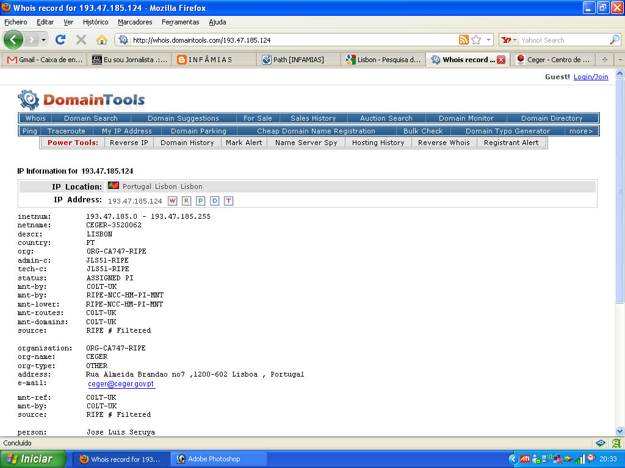Click the ATI tray icon
The width and height of the screenshot is (625, 468).
click(x=525, y=459)
